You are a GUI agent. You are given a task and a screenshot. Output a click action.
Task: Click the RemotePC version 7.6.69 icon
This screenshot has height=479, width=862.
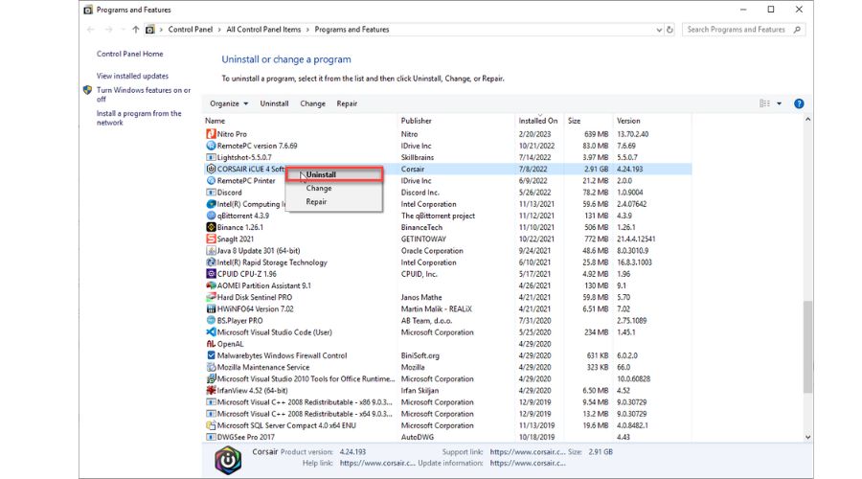pos(211,146)
